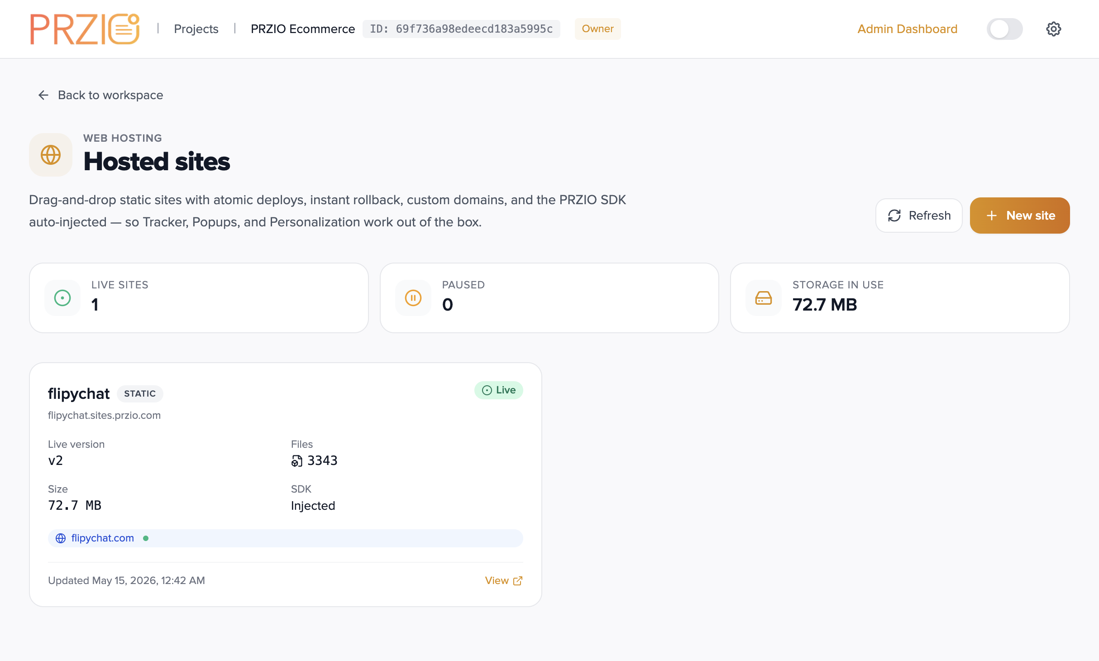Click the WEB HOSTING label

[123, 138]
